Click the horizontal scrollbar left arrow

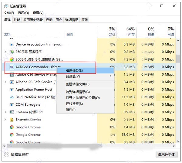click(x=4, y=146)
